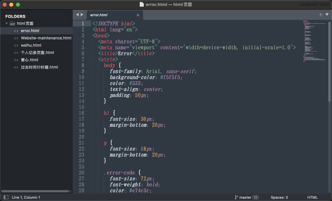Screen dimensions: 332x201
Task: Close the error.html tab
Action: pos(138,15)
